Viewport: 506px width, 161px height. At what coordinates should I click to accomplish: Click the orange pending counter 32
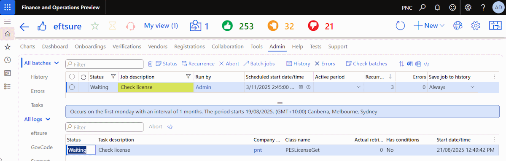point(281,26)
